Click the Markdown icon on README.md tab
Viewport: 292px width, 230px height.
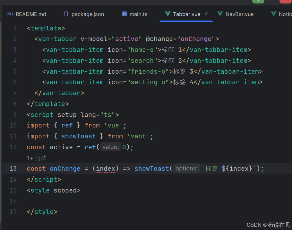pyautogui.click(x=10, y=14)
